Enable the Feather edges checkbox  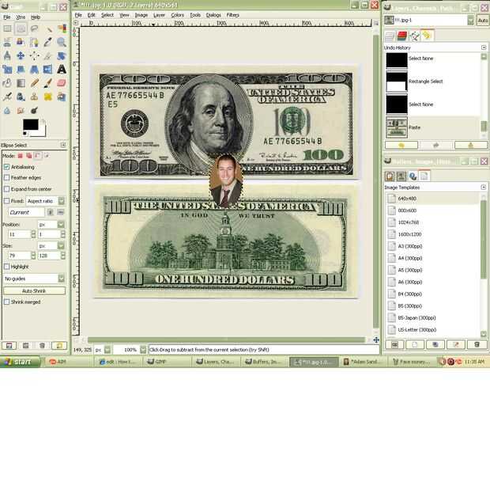pos(6,178)
